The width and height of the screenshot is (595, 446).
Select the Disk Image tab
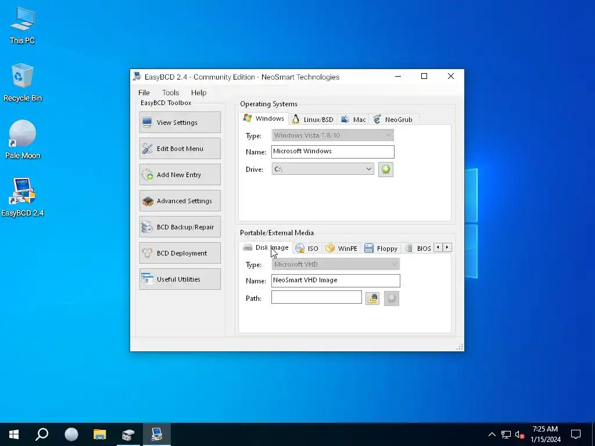click(x=266, y=247)
